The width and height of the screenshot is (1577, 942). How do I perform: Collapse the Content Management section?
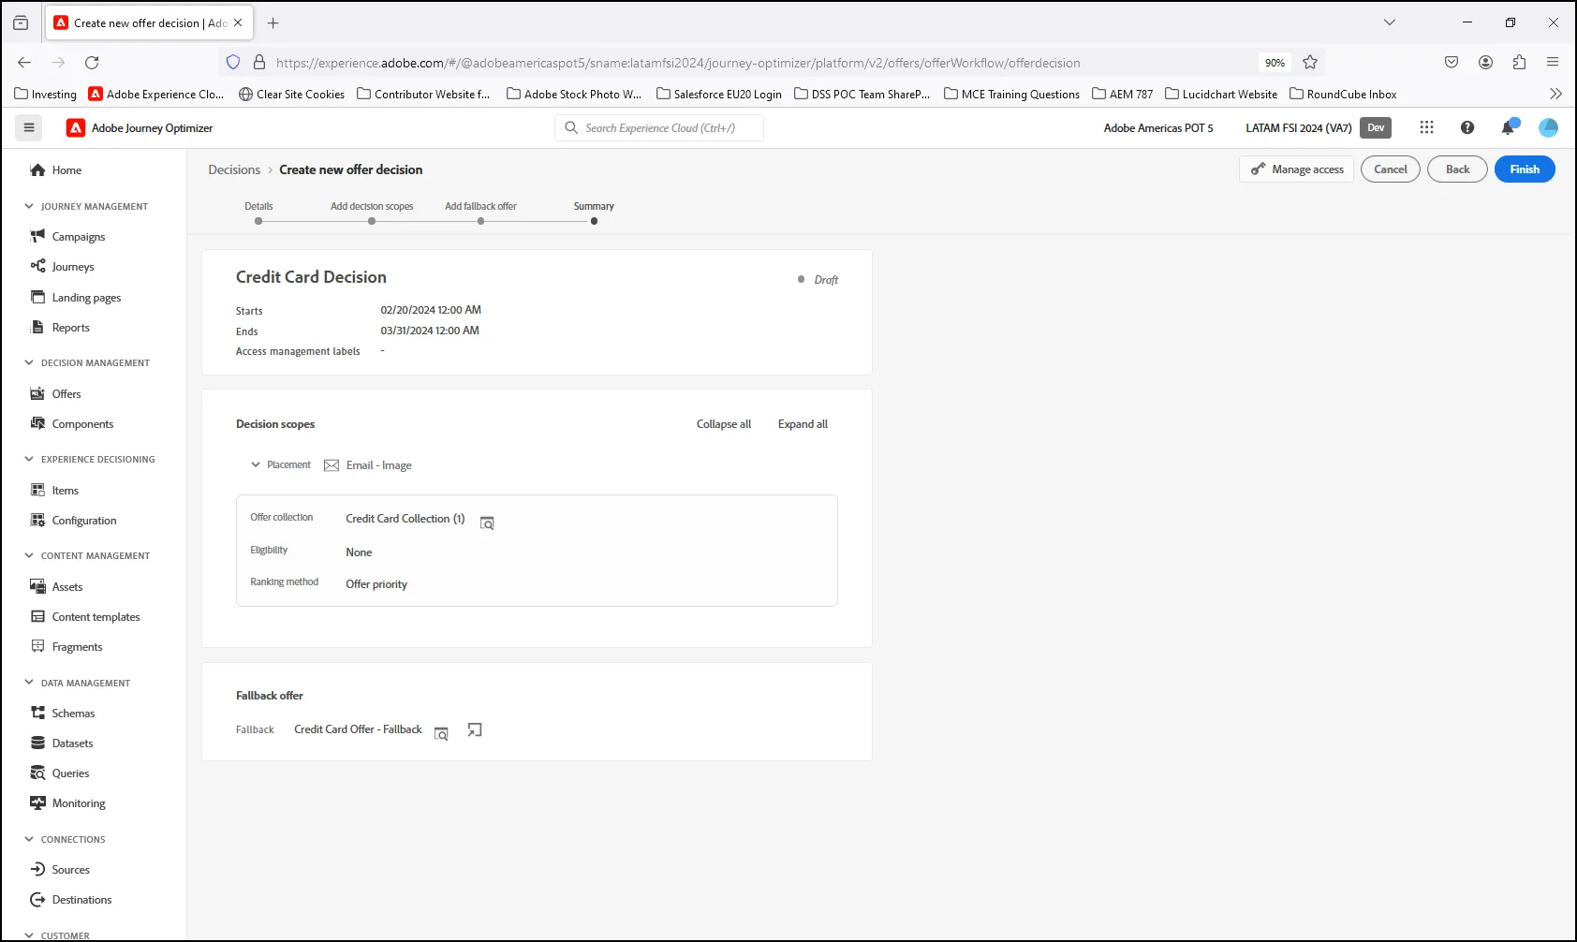tap(29, 555)
